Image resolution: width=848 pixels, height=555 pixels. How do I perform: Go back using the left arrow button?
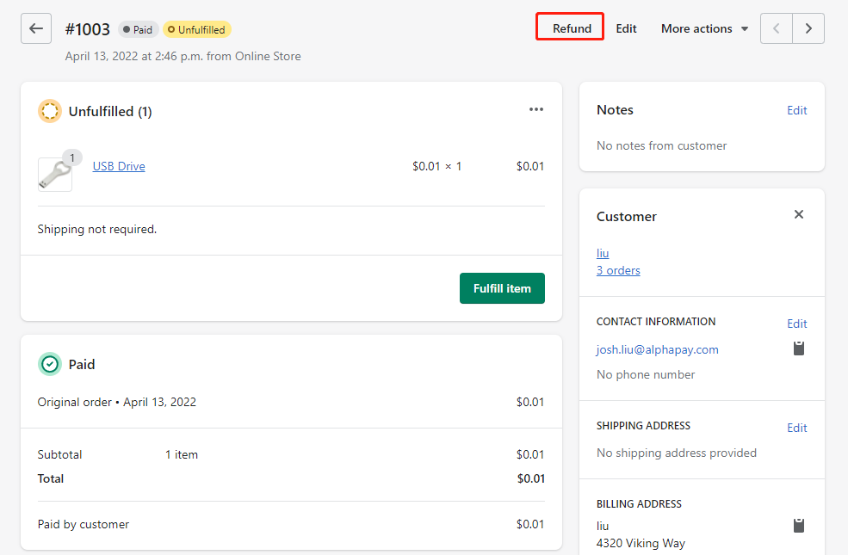36,28
